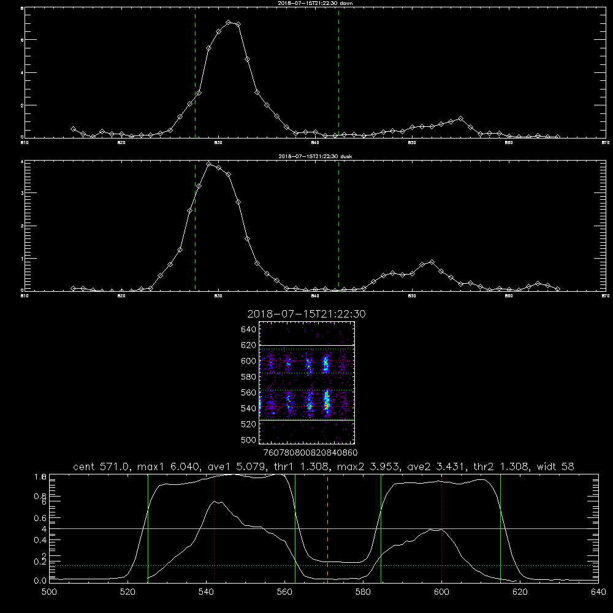
Task: Select the 'cent 571.0' value in the stats line
Action: tap(100, 466)
